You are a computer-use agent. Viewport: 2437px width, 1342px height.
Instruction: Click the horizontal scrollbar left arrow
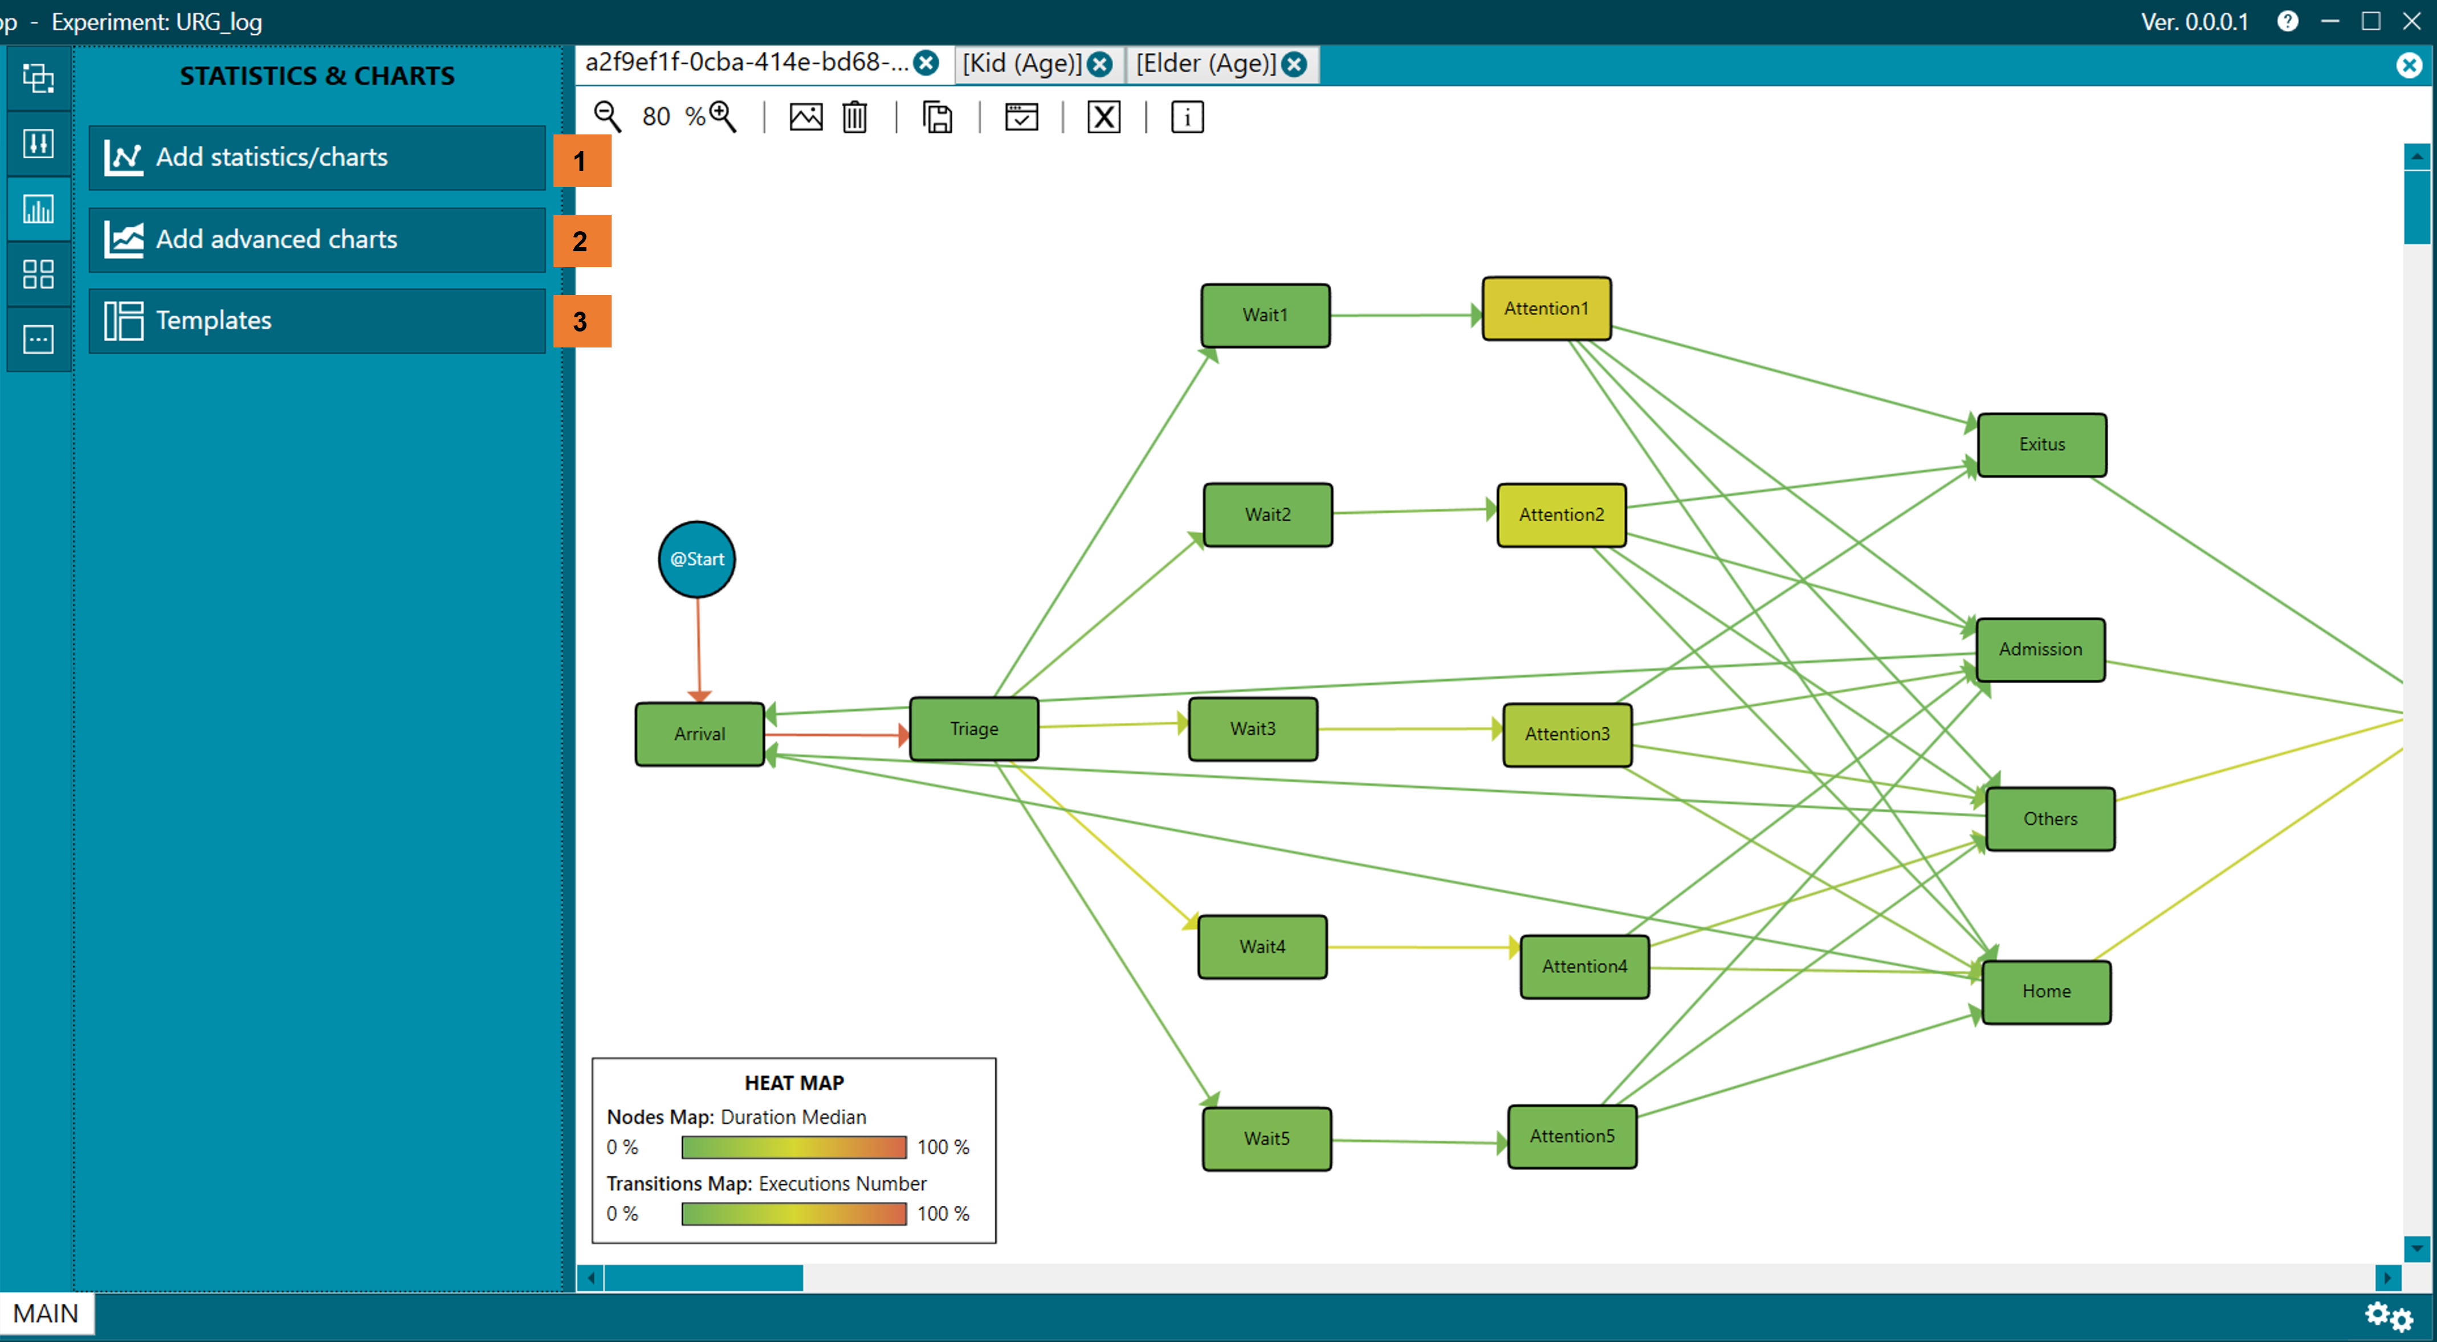coord(591,1279)
